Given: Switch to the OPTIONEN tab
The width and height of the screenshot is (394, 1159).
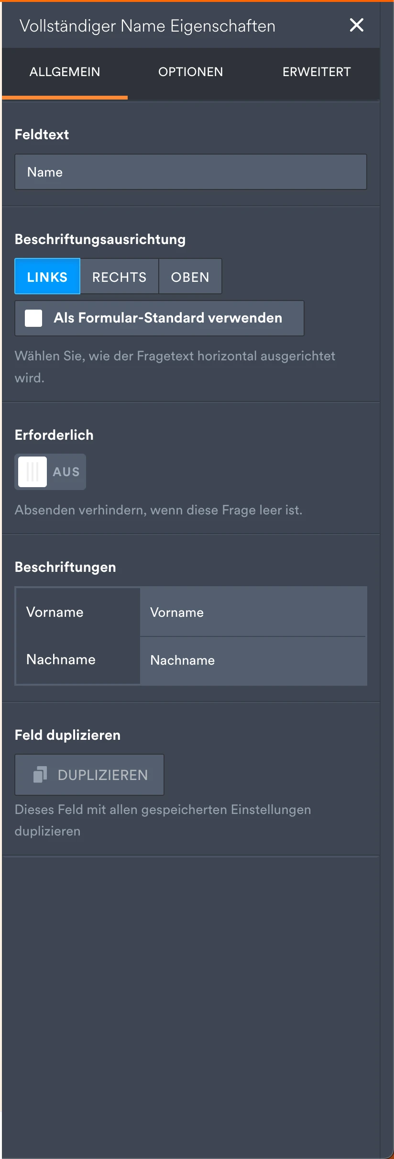Looking at the screenshot, I should tap(190, 72).
